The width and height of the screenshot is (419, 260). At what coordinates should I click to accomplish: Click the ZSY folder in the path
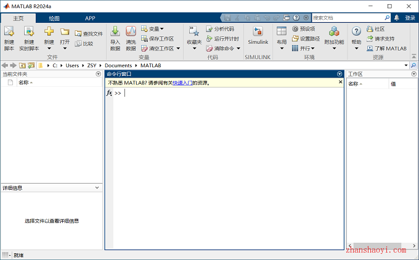point(92,65)
